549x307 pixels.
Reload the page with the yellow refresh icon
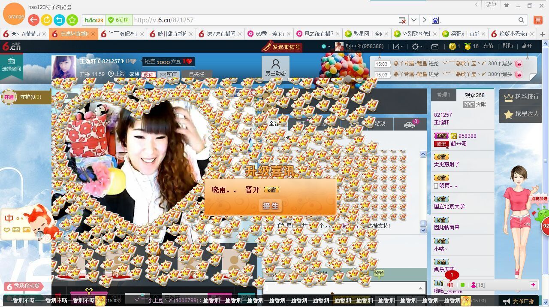[46, 20]
